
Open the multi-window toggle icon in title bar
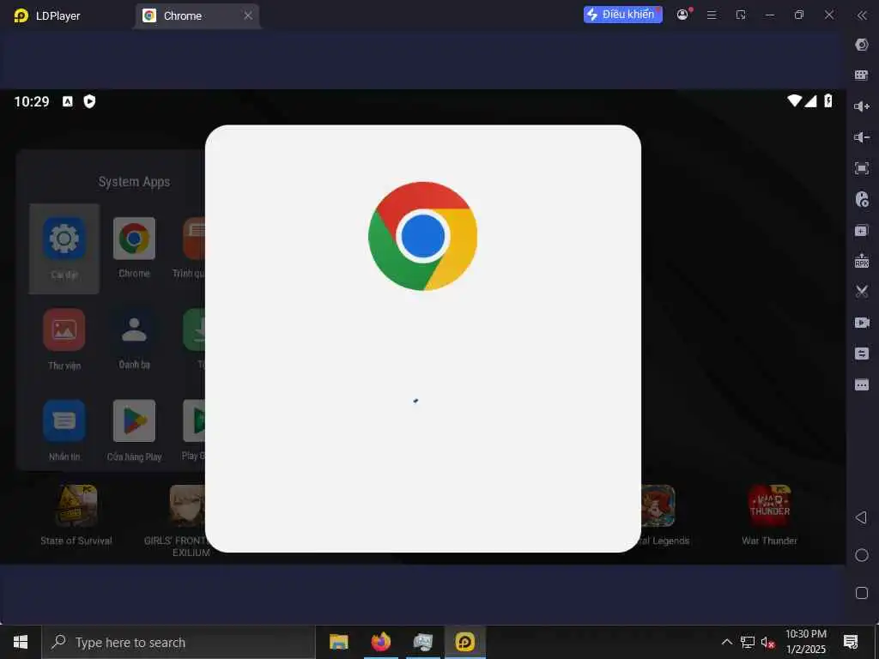741,15
